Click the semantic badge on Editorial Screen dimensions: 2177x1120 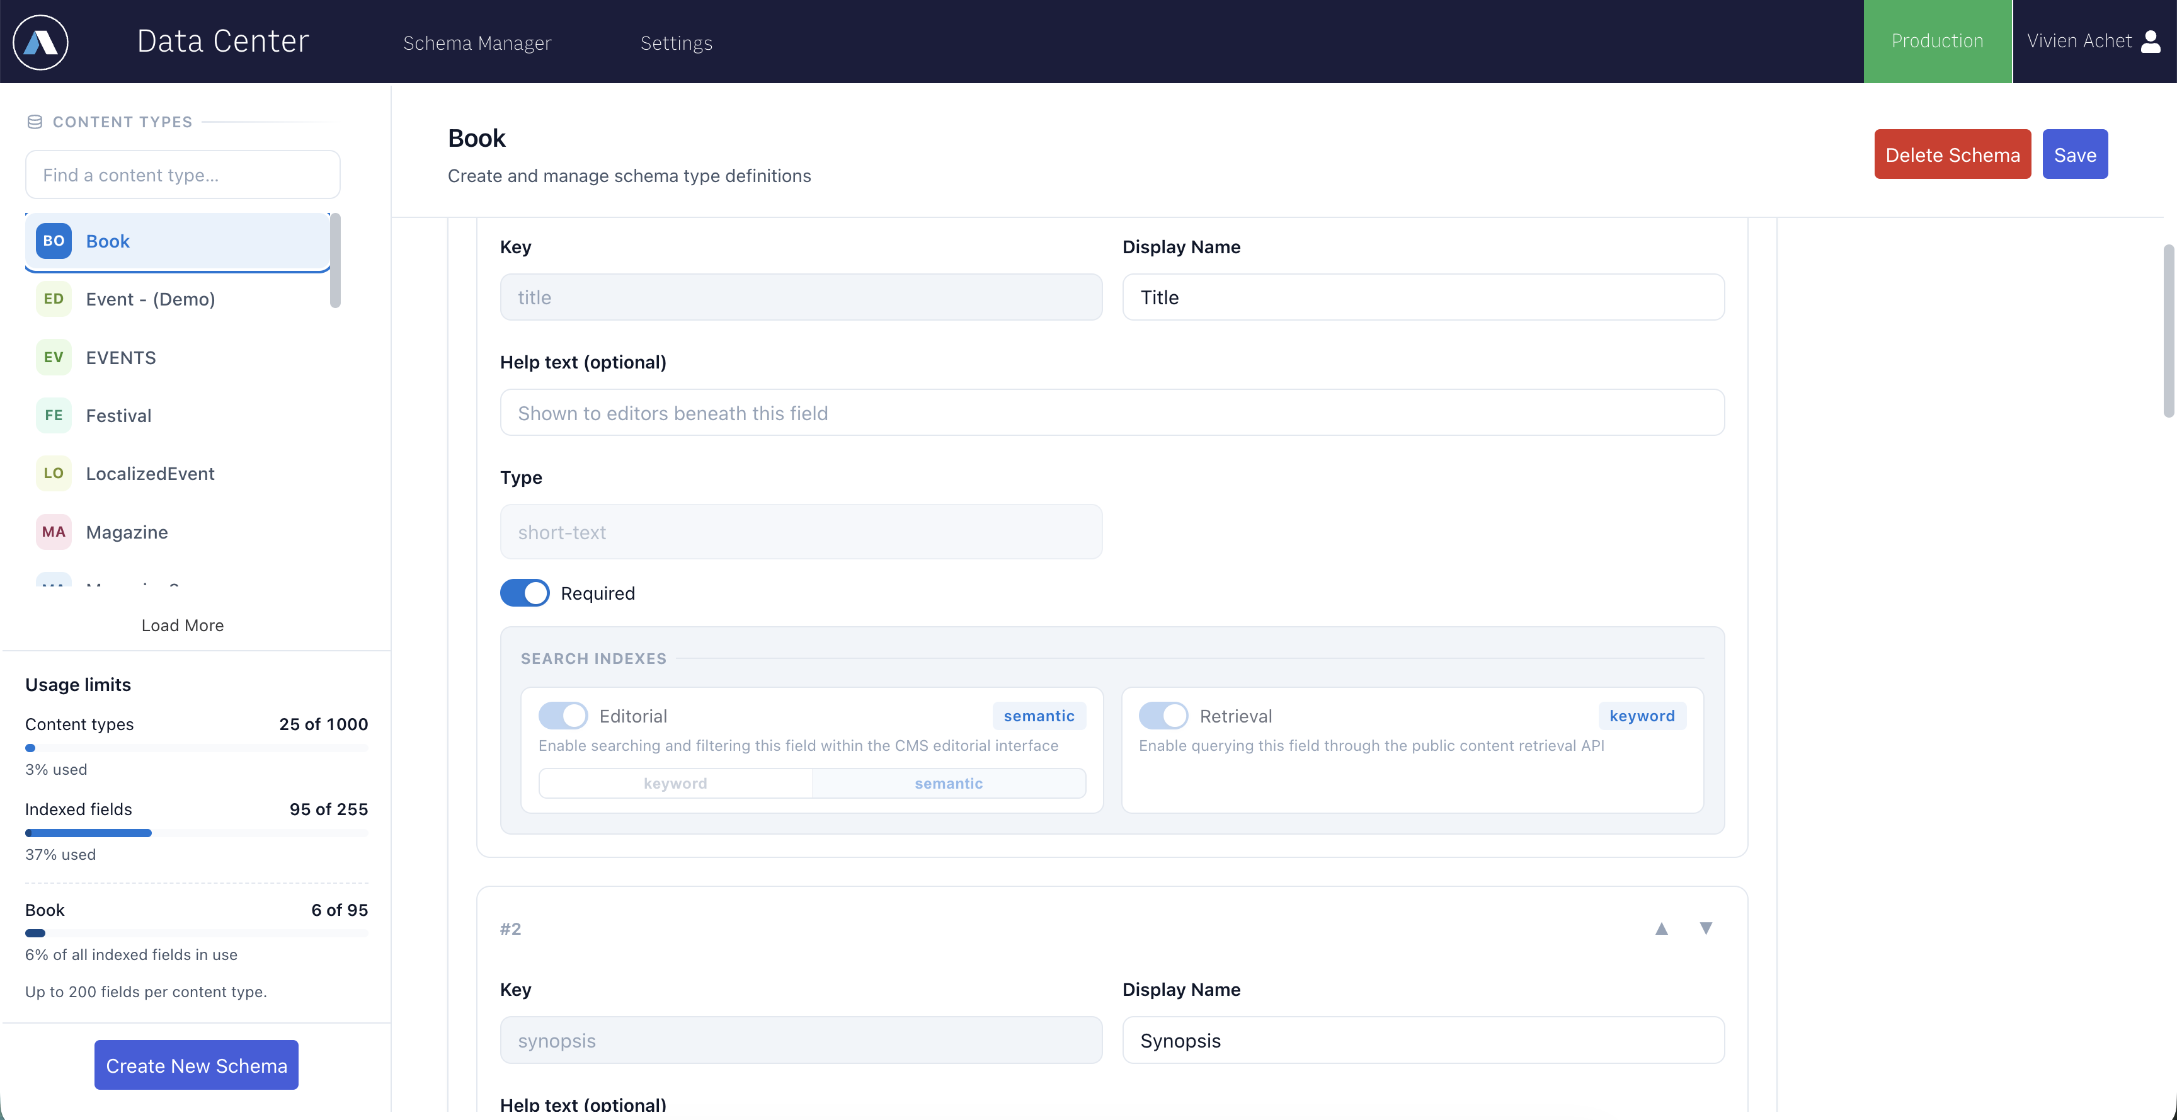coord(1039,716)
